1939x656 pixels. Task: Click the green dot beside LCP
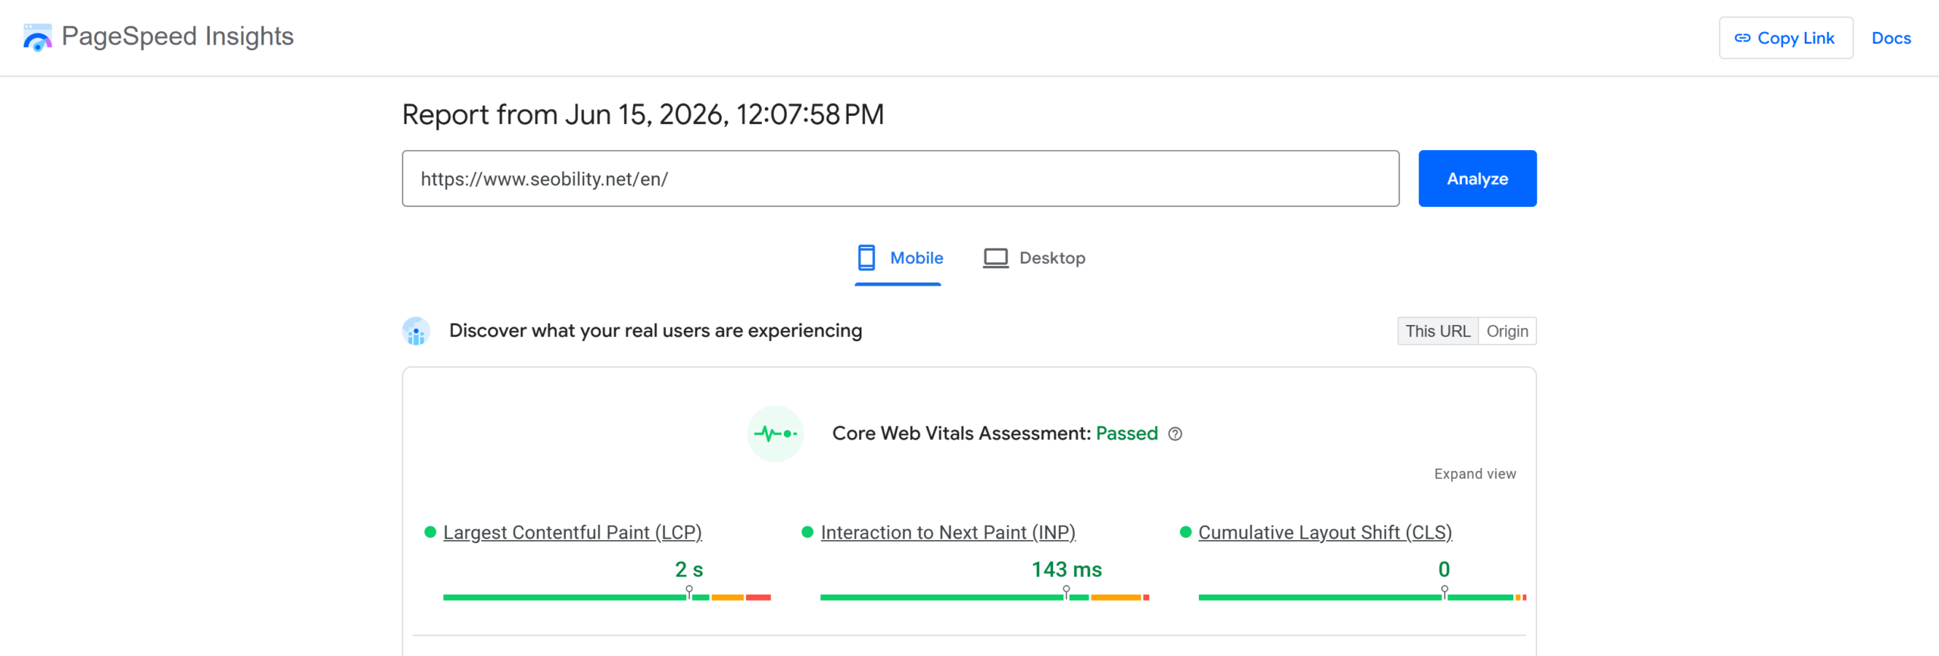(430, 532)
